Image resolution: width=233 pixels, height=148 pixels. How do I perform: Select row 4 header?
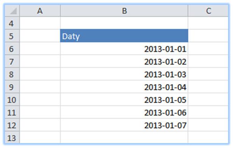click(x=12, y=23)
